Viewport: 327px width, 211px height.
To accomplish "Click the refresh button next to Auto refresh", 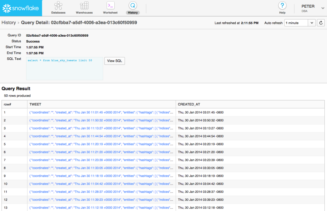I will (x=321, y=23).
